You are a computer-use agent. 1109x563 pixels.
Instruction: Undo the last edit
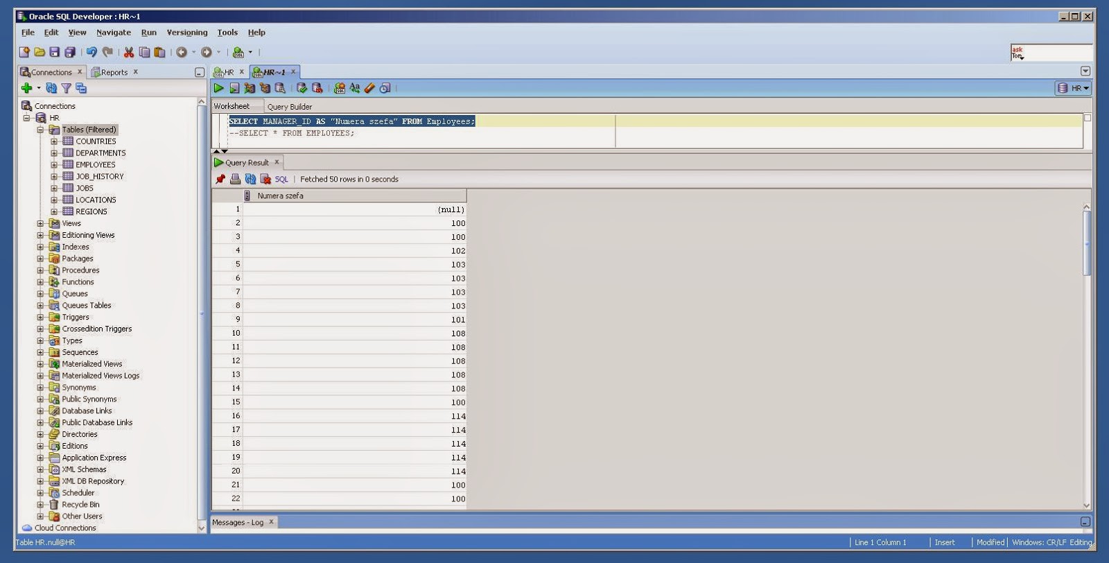click(91, 52)
